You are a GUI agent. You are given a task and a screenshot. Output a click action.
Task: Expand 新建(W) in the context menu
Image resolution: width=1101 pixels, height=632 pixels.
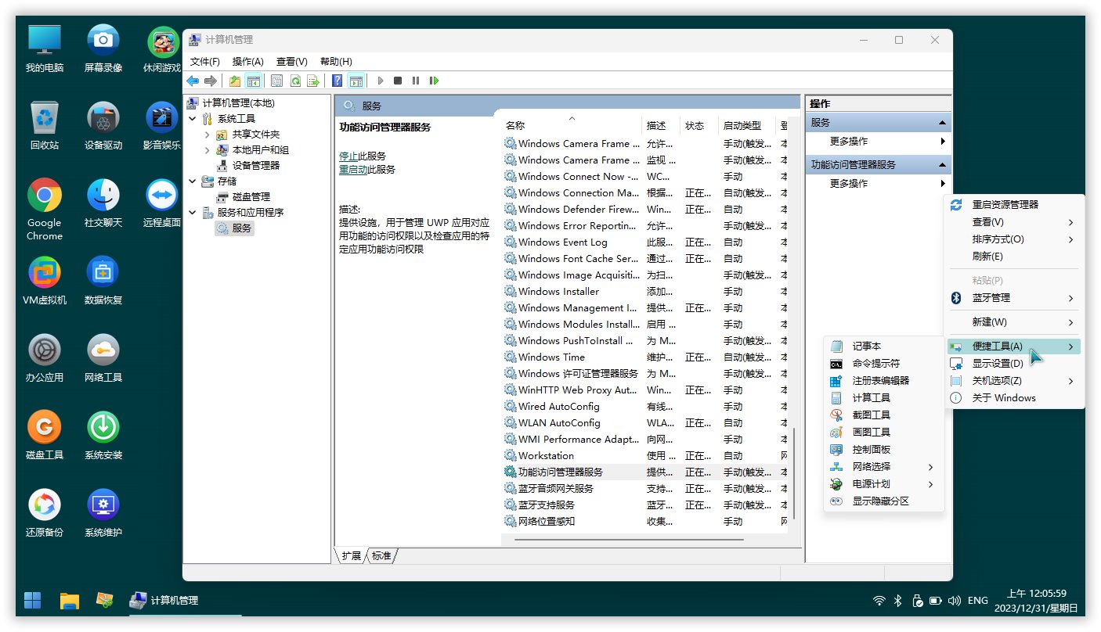1015,322
